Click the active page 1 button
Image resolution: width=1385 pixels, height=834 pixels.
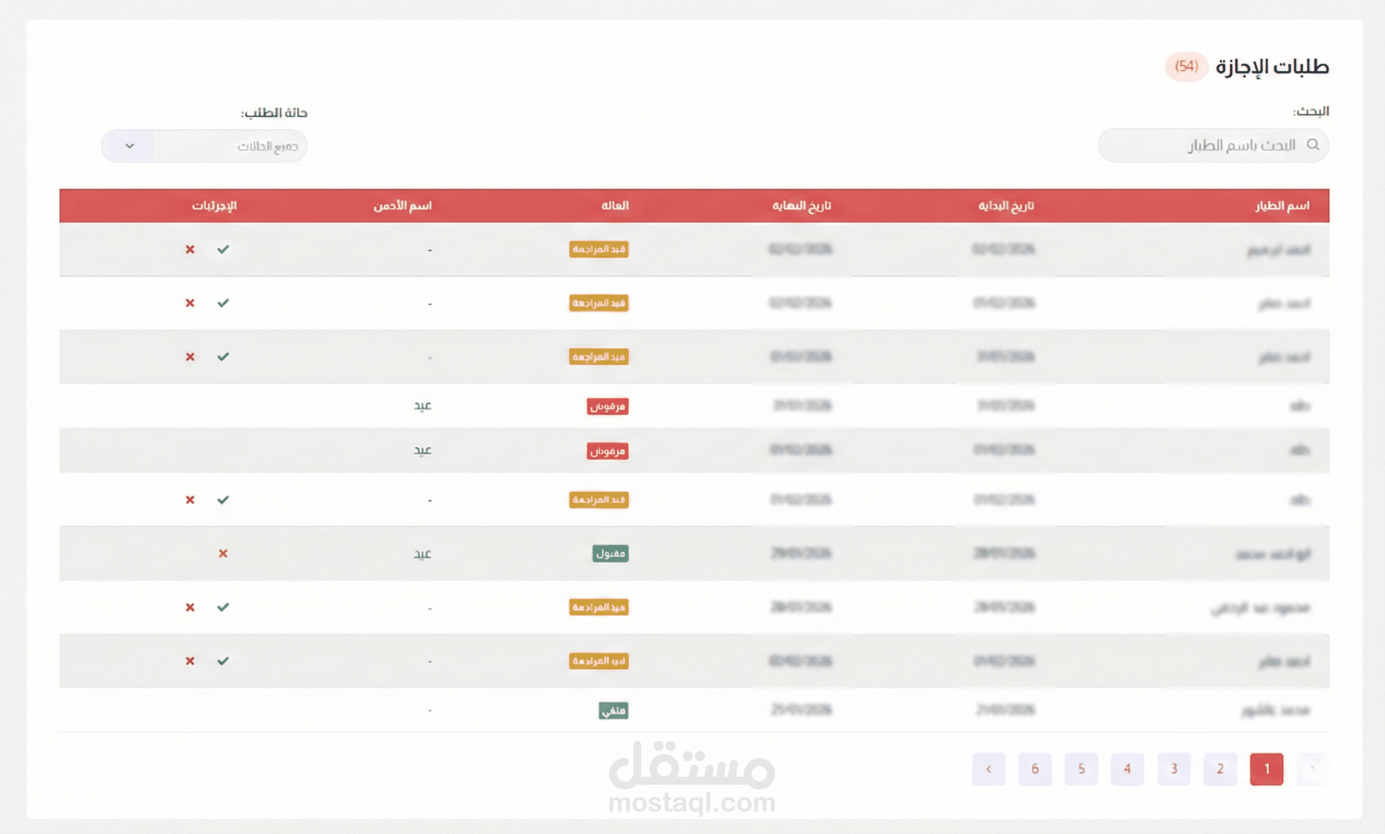coord(1267,769)
